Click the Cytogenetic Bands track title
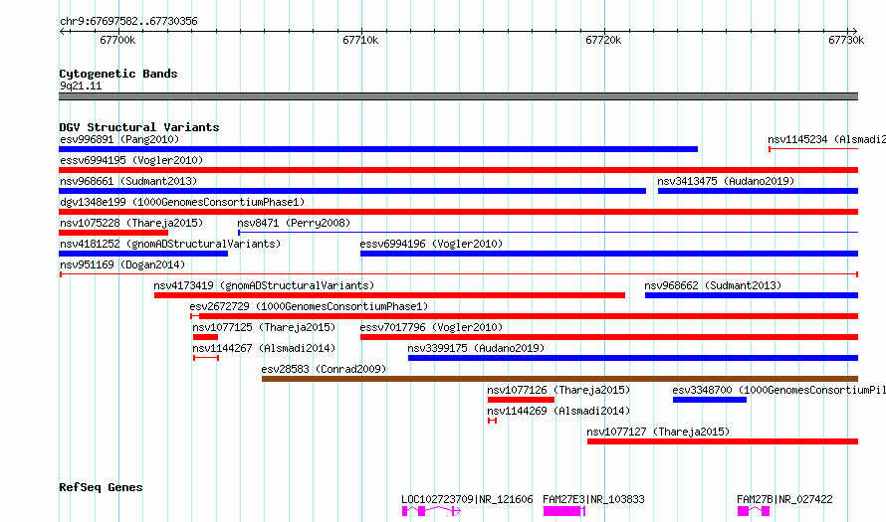The image size is (886, 522). (118, 74)
